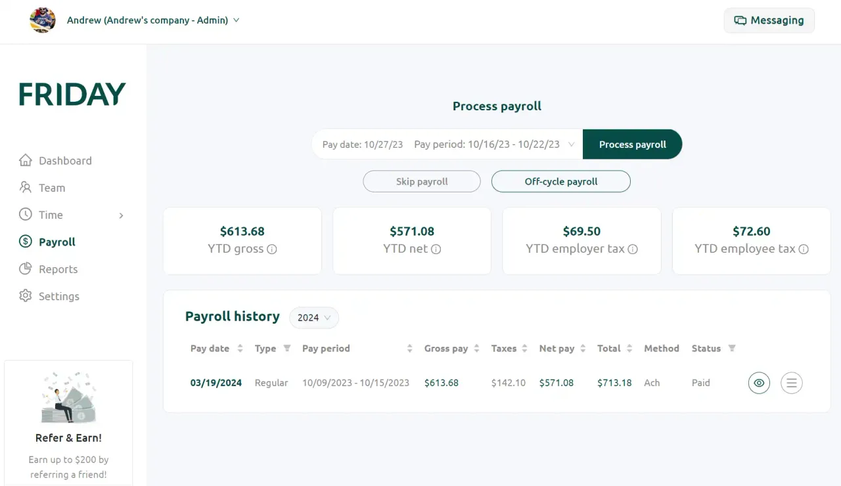Show info for YTD gross
Viewport: 841px width, 486px height.
click(272, 250)
